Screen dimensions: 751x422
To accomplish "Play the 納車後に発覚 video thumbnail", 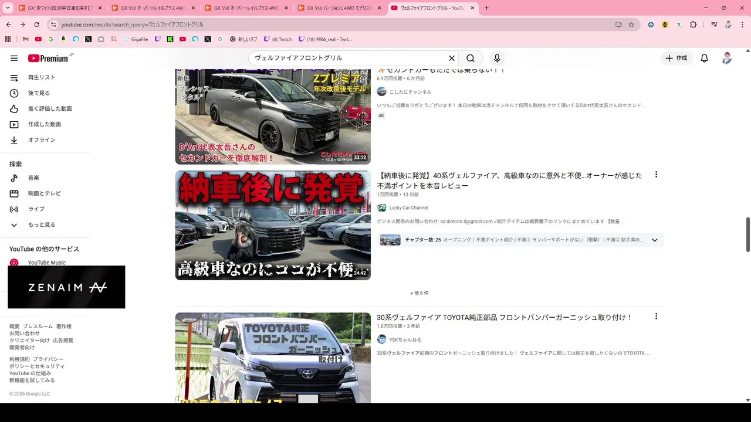I will pos(273,225).
